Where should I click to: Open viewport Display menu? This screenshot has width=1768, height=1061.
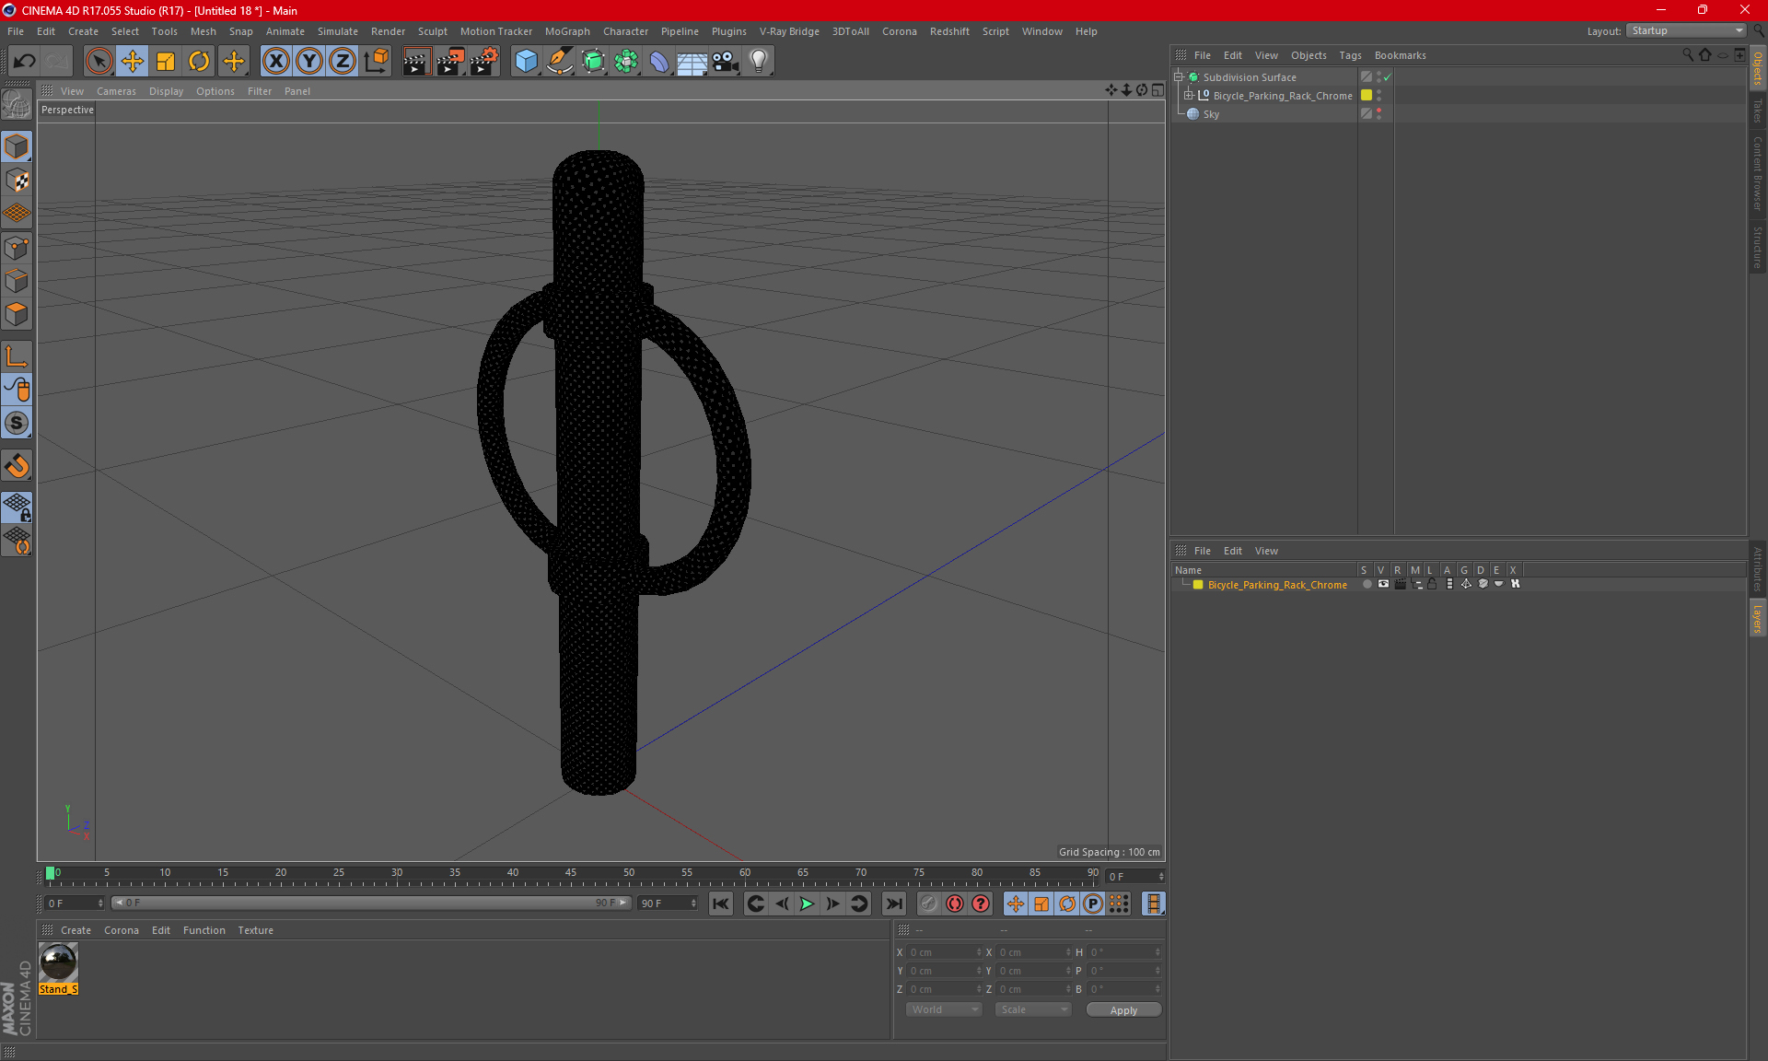coord(166,91)
